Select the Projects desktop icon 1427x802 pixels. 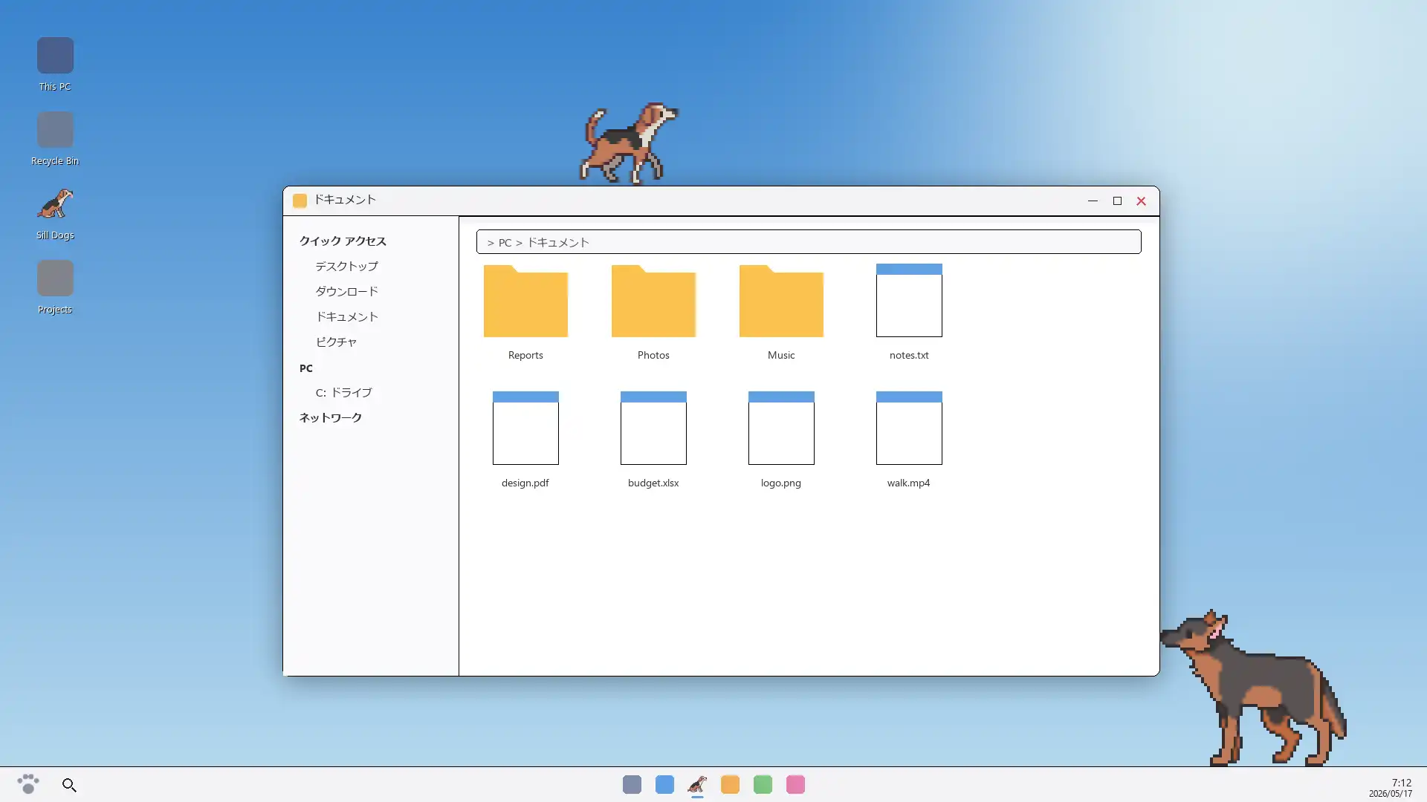point(55,278)
